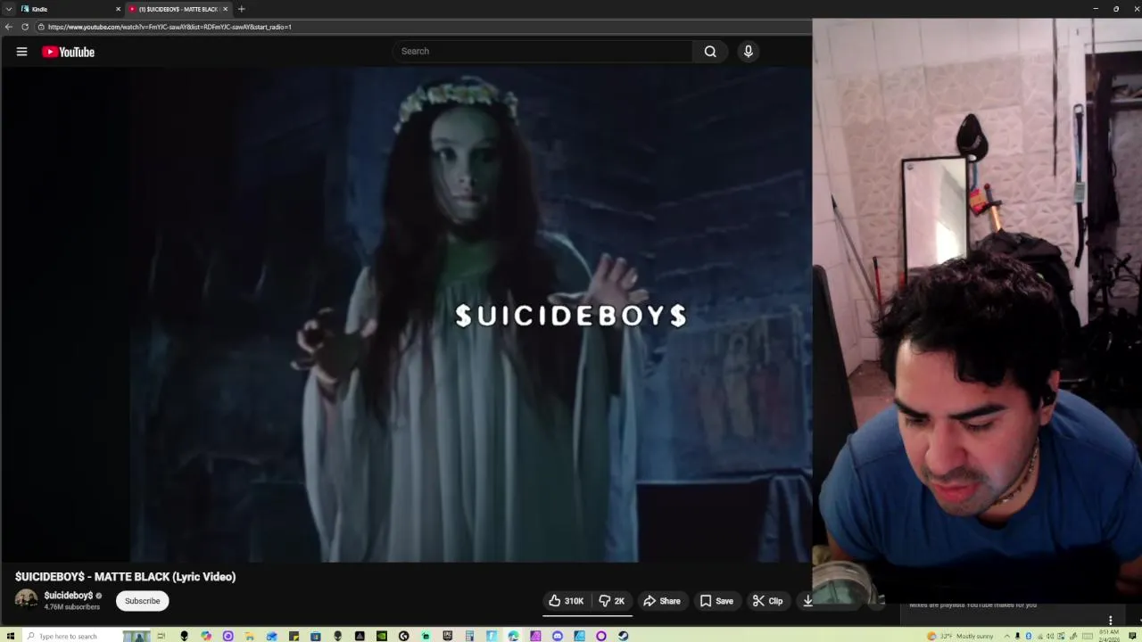The height and width of the screenshot is (642, 1142).
Task: Close the $UICIDEBOY$ MATTE BLACK tab
Action: 226,9
